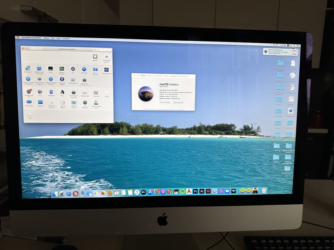Open the Dock preferences pane
The height and width of the screenshot is (250, 334).
point(50,69)
